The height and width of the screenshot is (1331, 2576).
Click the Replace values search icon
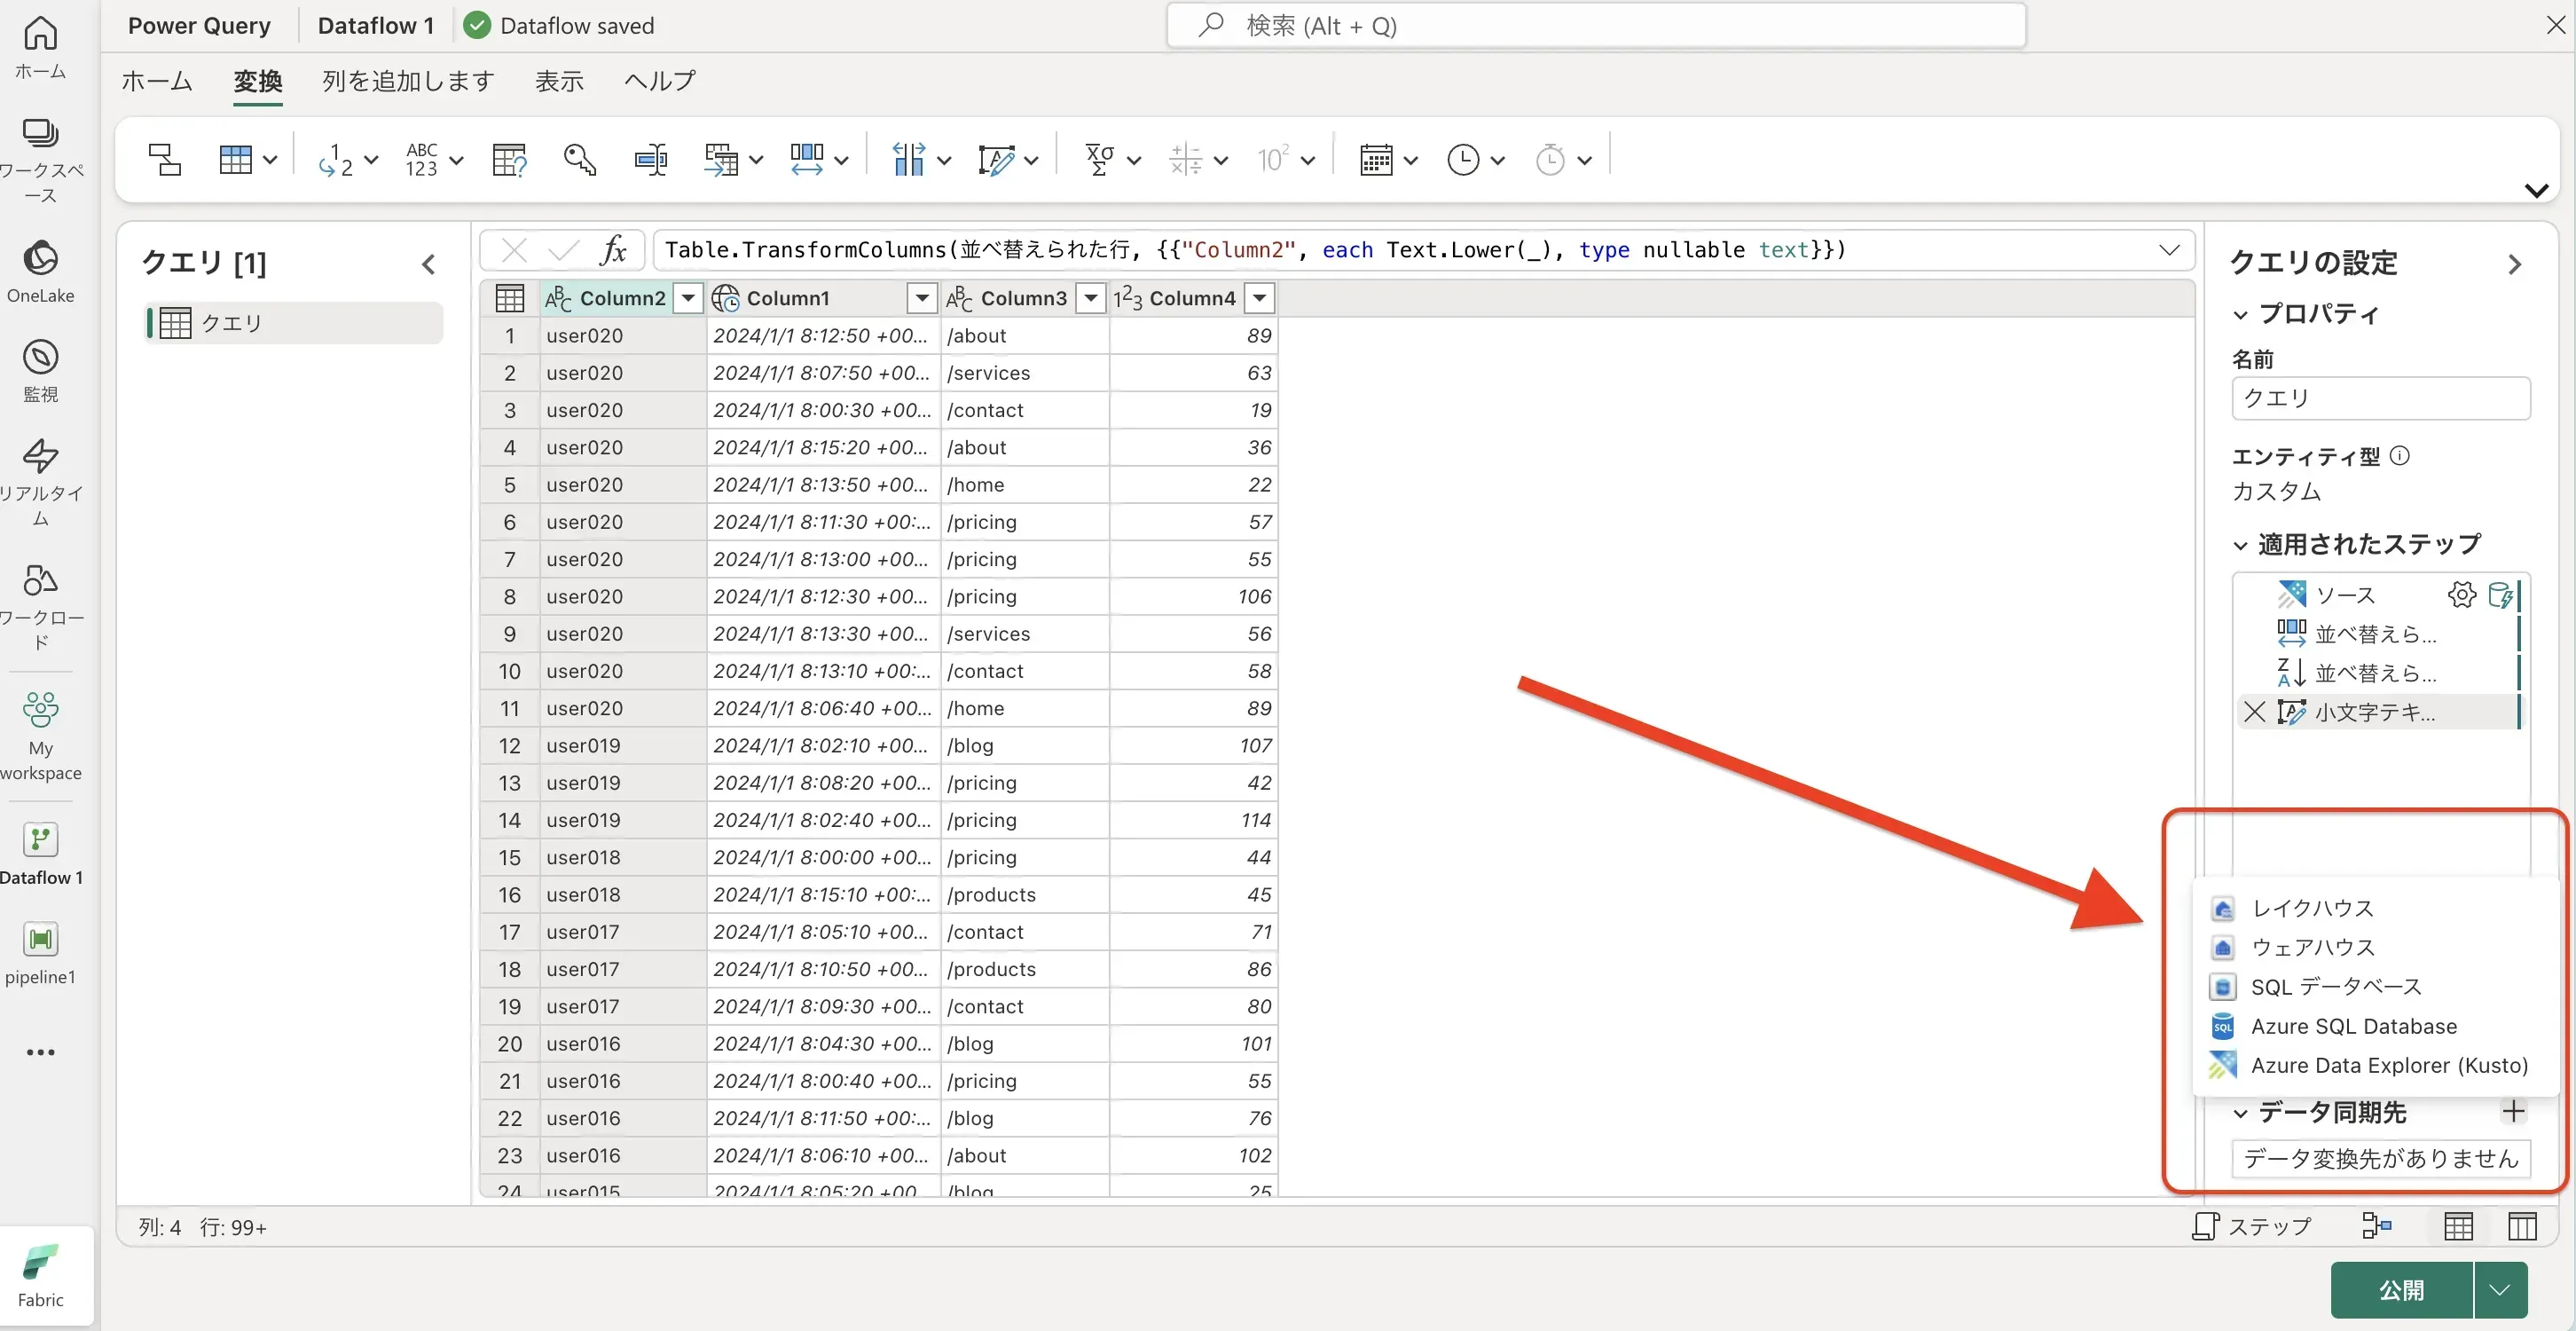579,159
